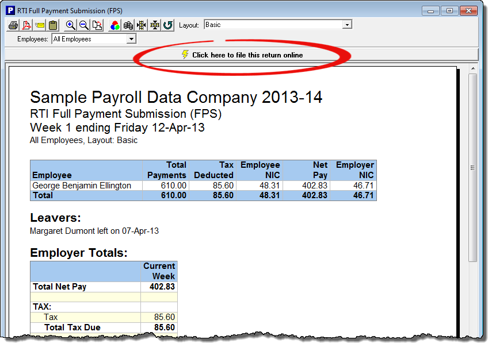Viewport: 492px width, 347px height.
Task: Click the scrollbar up arrow
Action: click(x=472, y=69)
